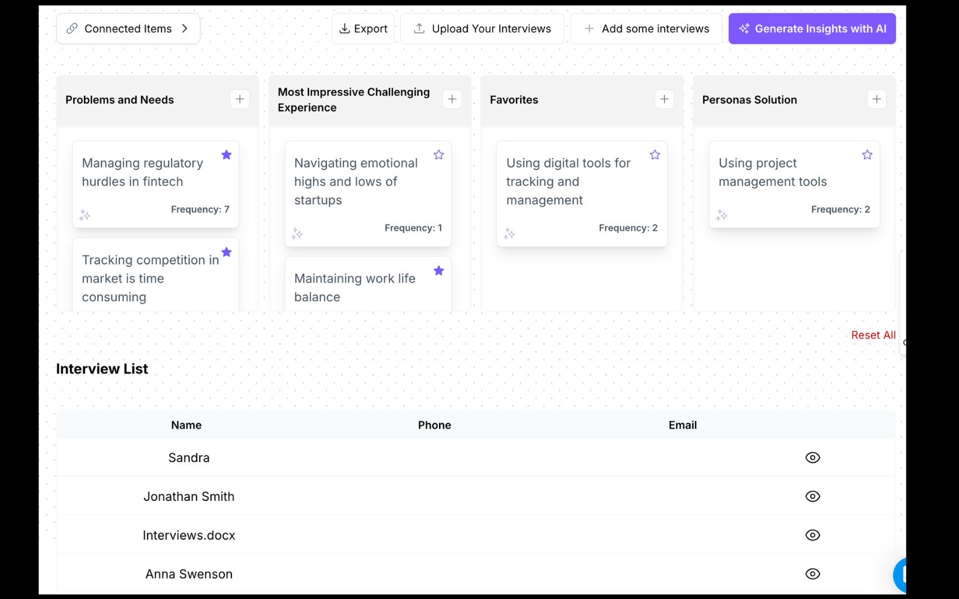Add a new card to Problems and Needs
Image resolution: width=959 pixels, height=599 pixels.
coord(240,99)
